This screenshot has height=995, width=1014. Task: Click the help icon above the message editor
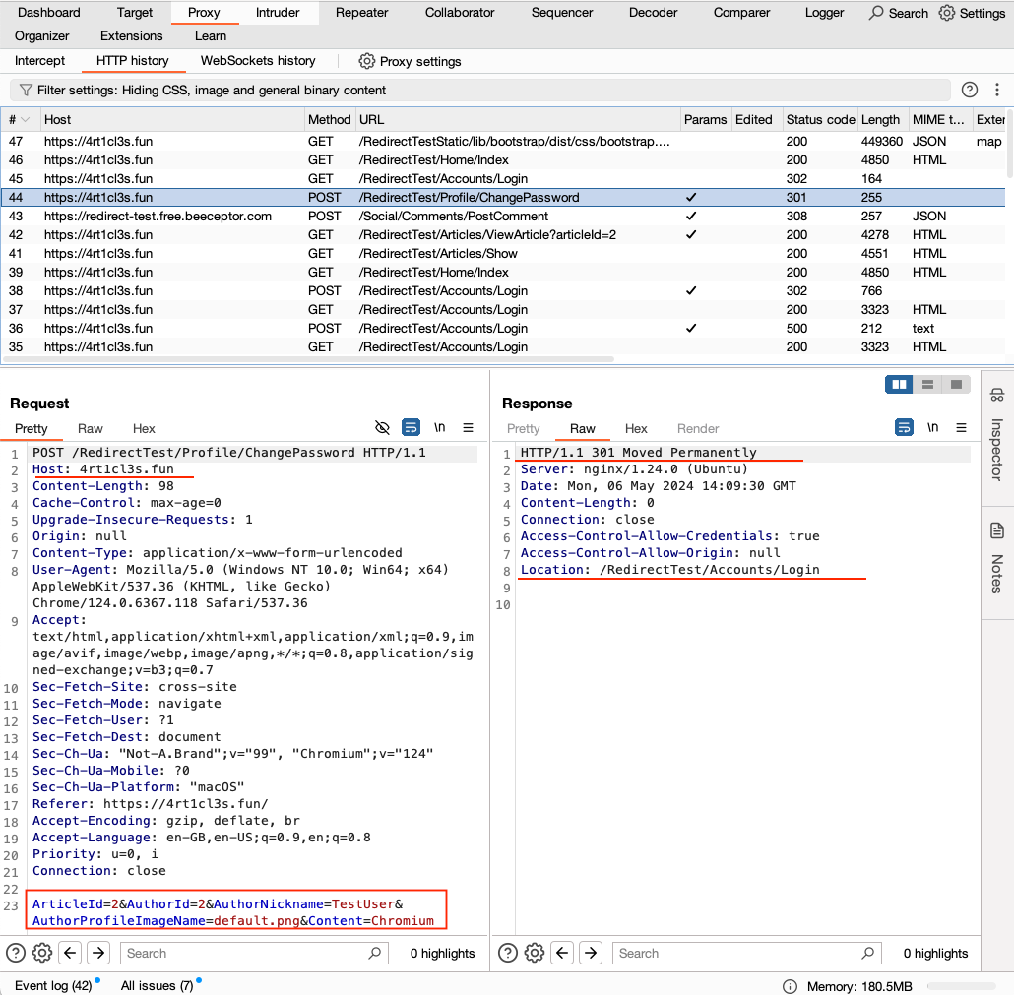970,90
